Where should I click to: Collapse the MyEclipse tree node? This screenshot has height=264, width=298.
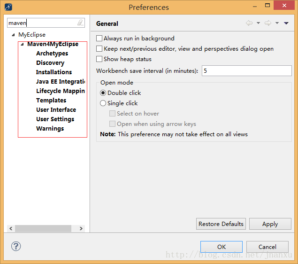coord(13,35)
